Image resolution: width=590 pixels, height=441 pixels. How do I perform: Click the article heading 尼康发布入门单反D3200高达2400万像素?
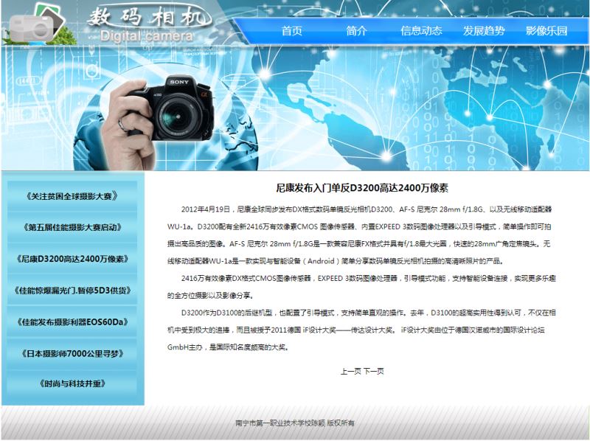(x=367, y=188)
